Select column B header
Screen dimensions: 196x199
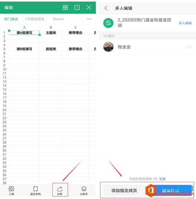click(x=51, y=27)
